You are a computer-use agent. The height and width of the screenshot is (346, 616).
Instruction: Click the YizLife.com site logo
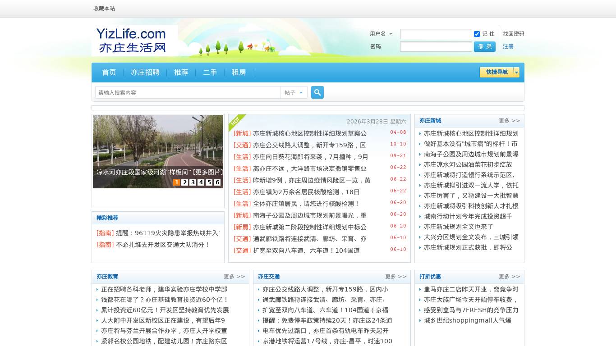pos(134,41)
